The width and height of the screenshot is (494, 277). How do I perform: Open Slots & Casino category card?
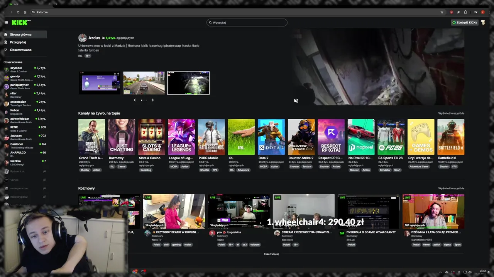tap(152, 137)
